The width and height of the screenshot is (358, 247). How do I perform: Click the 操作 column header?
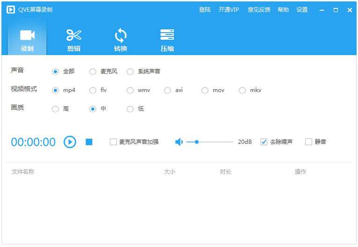tap(301, 171)
